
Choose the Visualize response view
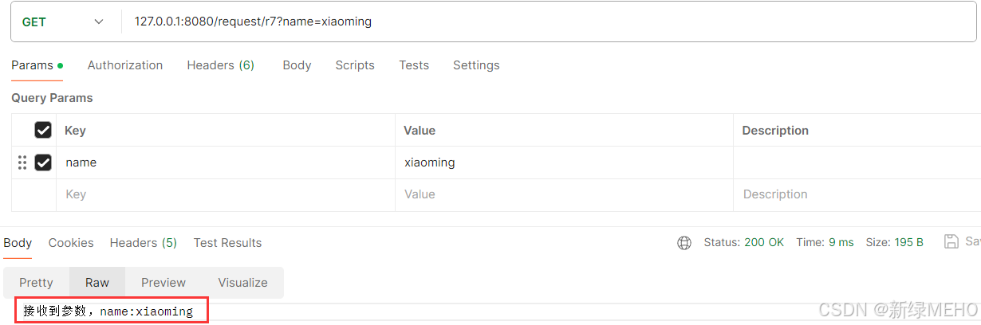pos(243,283)
